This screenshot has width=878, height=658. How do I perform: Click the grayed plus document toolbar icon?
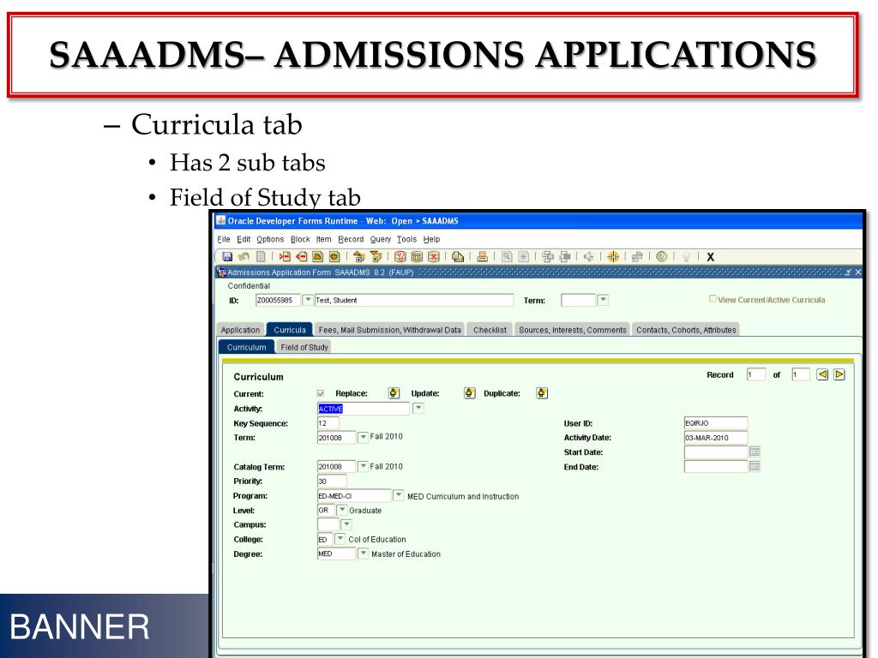pos(524,257)
